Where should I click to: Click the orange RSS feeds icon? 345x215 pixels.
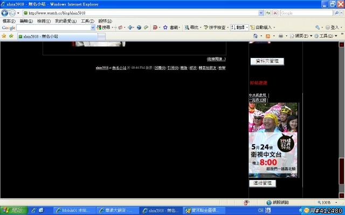point(268,36)
